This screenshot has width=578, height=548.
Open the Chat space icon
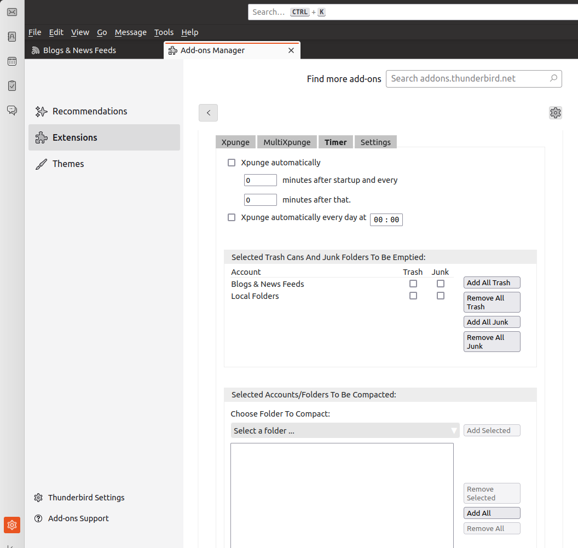[12, 110]
